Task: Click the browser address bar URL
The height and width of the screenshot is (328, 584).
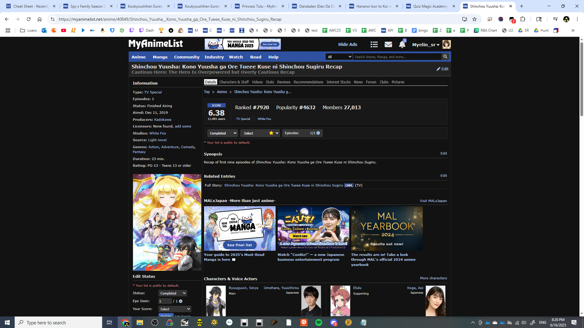Action: click(x=170, y=19)
